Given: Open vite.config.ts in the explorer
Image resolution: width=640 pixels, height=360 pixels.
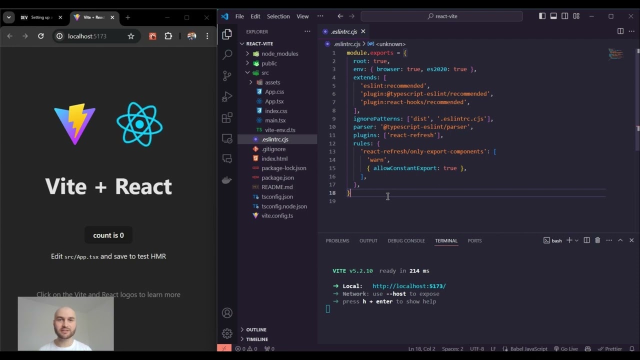Looking at the screenshot, I should point(277,215).
